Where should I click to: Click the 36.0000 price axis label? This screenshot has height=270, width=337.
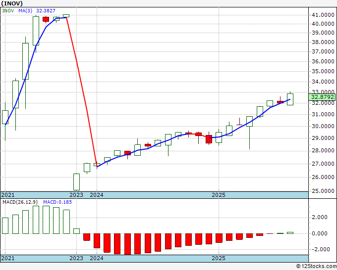pyautogui.click(x=323, y=61)
